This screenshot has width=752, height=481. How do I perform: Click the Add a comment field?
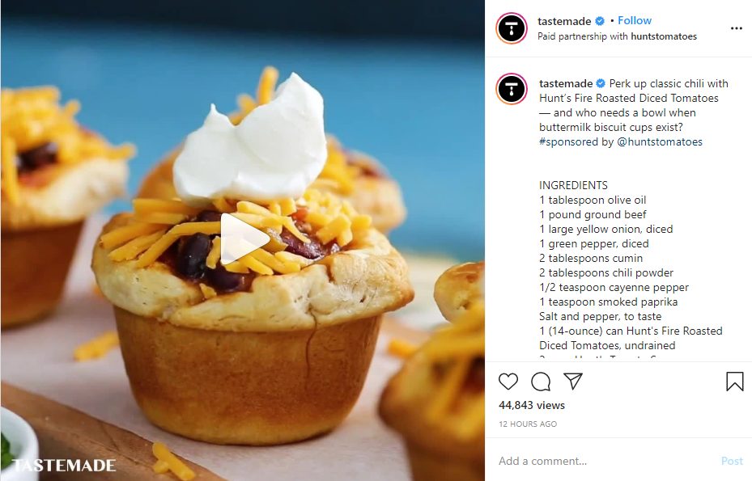[605, 461]
